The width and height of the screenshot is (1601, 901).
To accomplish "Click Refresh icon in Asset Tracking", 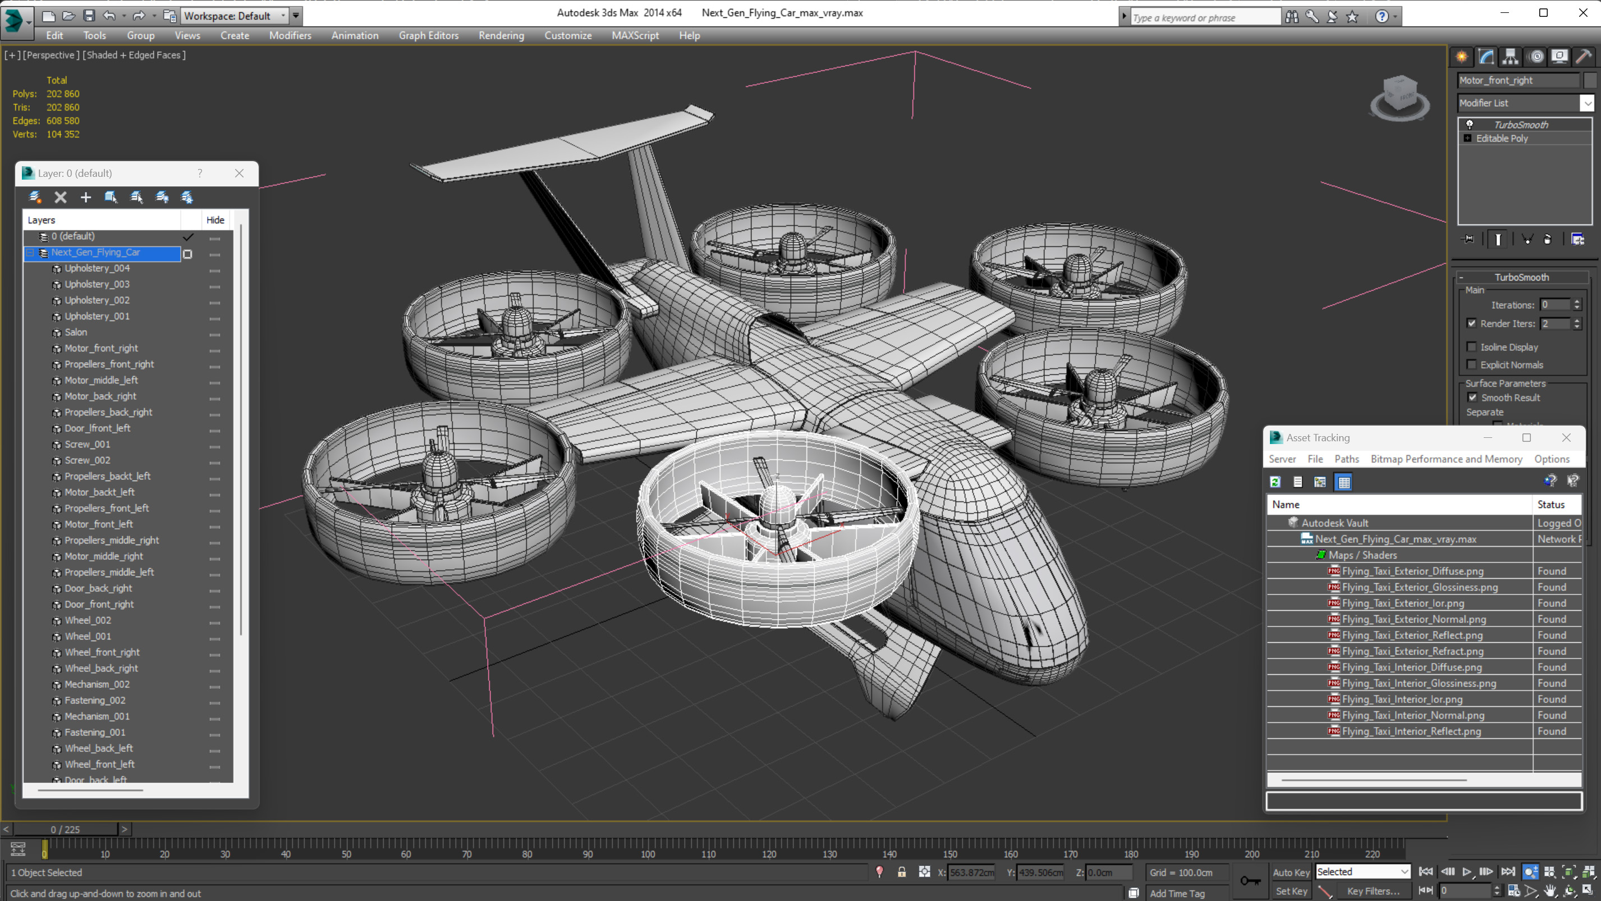I will coord(1276,482).
